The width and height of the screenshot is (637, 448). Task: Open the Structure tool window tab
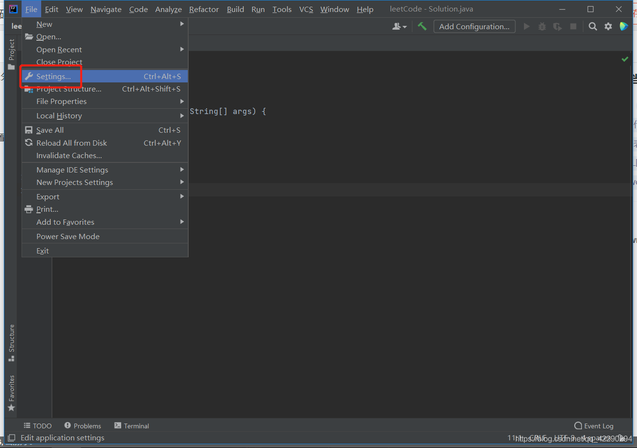point(11,343)
